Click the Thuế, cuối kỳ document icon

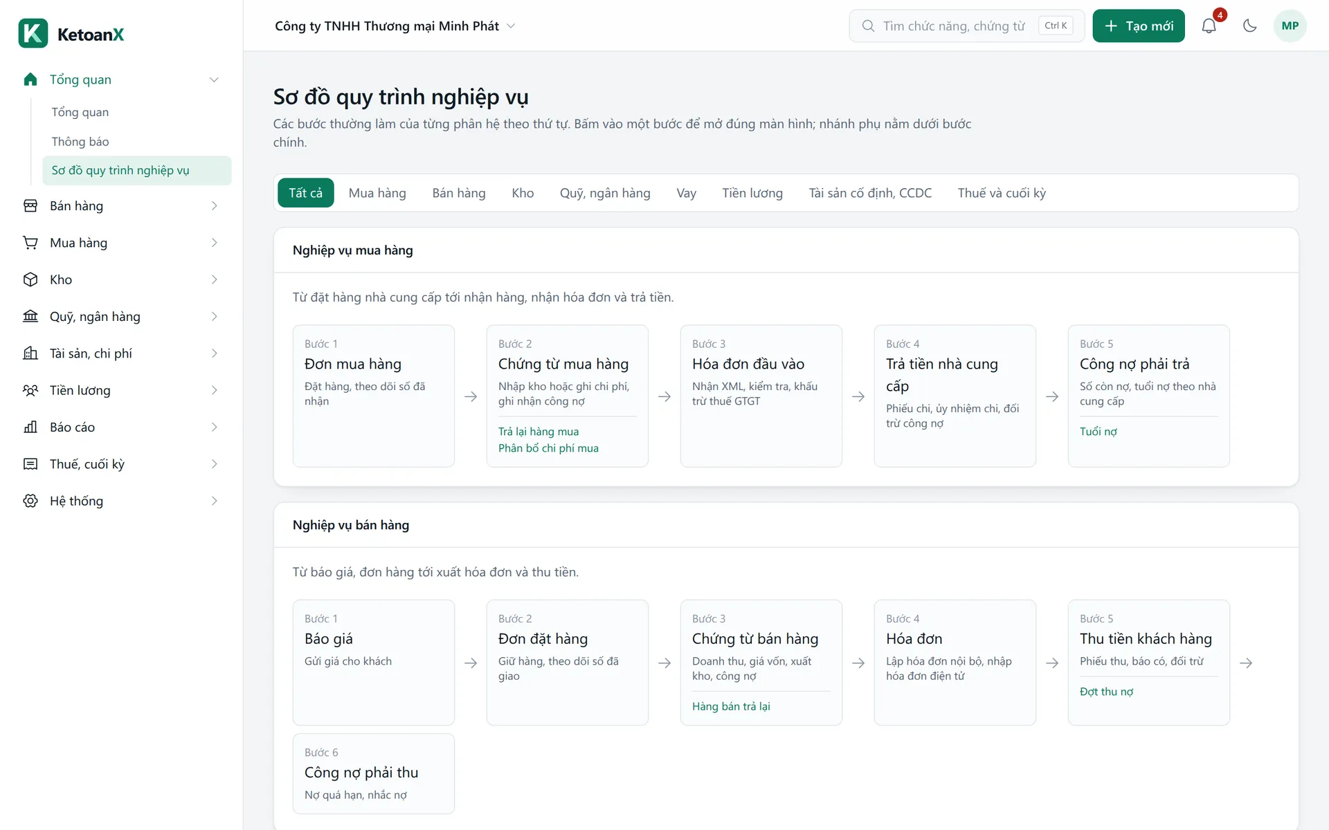[x=30, y=464]
